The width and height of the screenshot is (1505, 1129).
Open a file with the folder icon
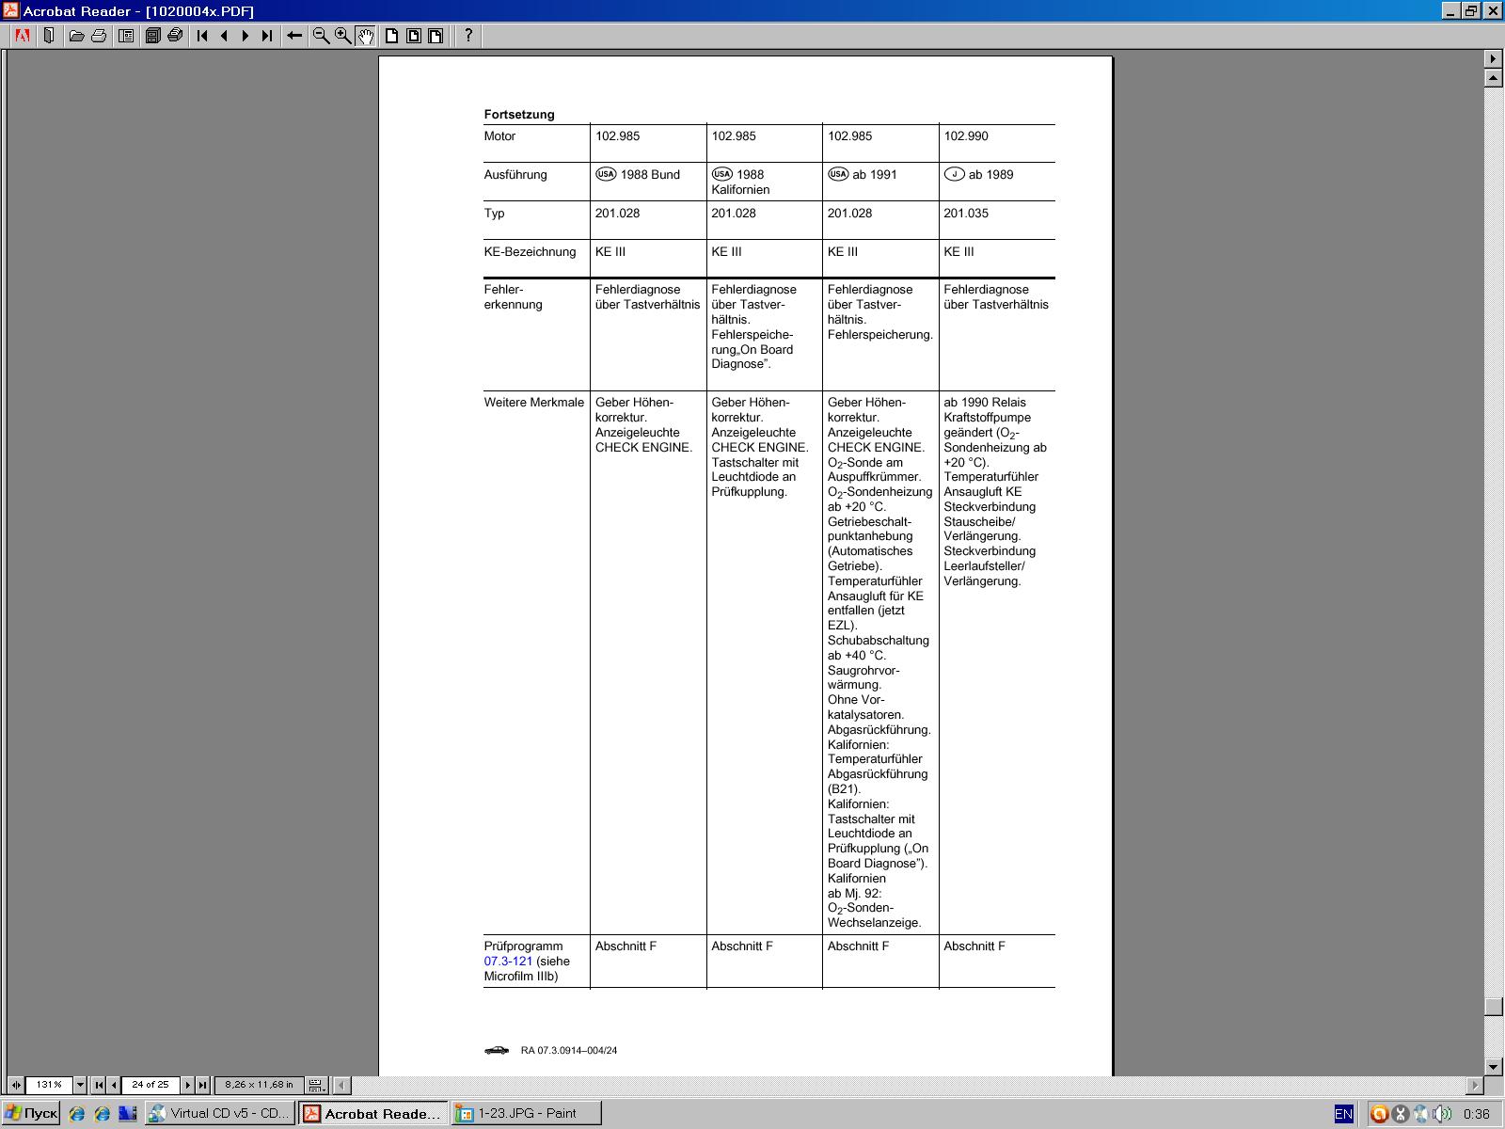76,36
